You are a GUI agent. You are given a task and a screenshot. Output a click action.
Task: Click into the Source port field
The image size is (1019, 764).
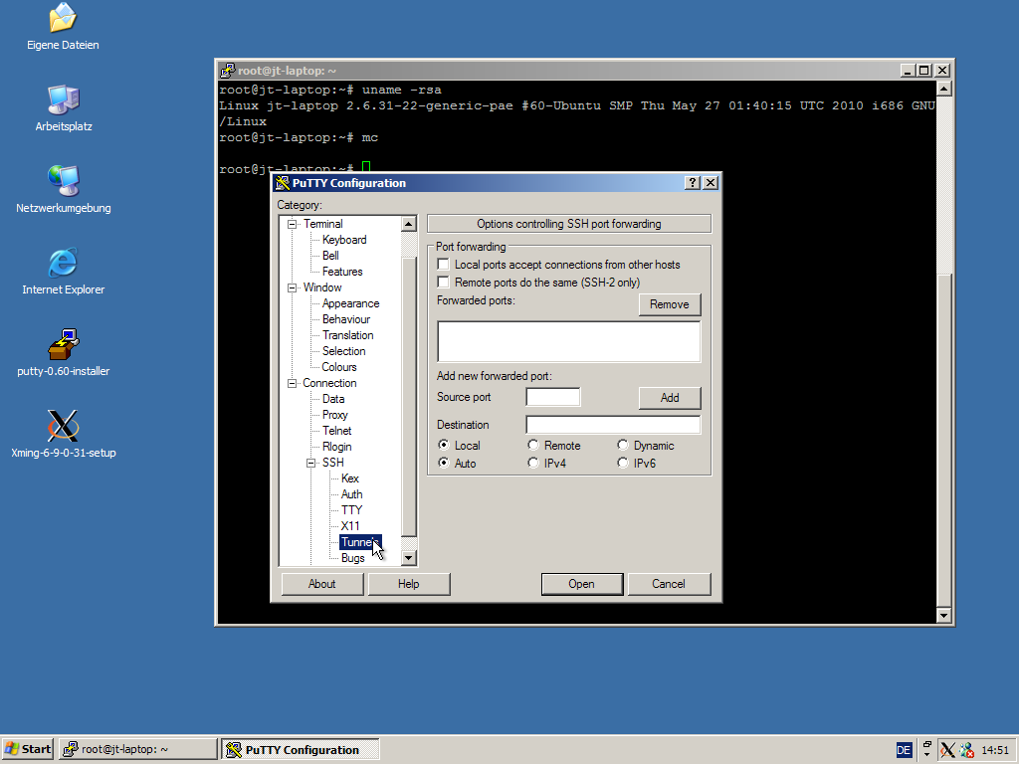[x=552, y=397]
